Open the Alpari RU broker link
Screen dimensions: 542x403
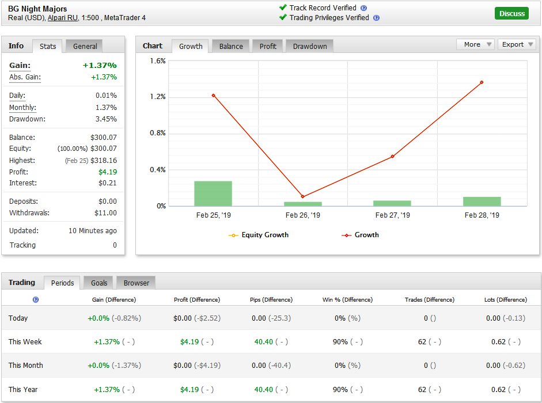(x=63, y=18)
